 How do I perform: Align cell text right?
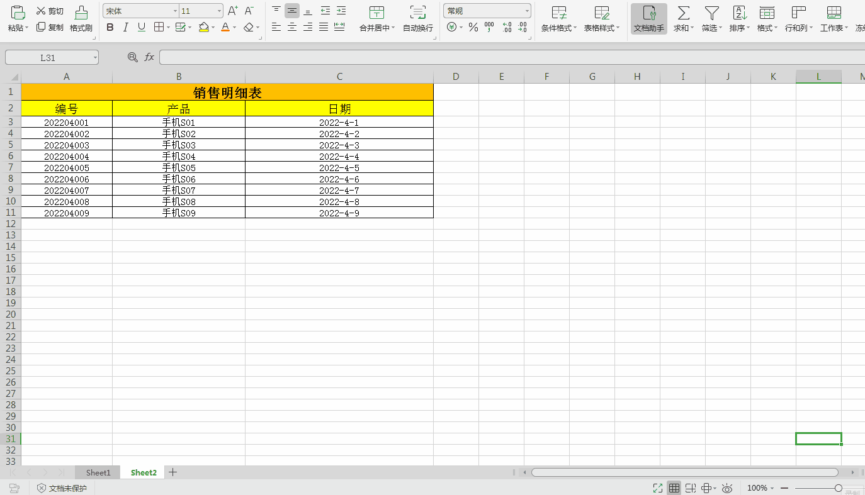click(308, 27)
